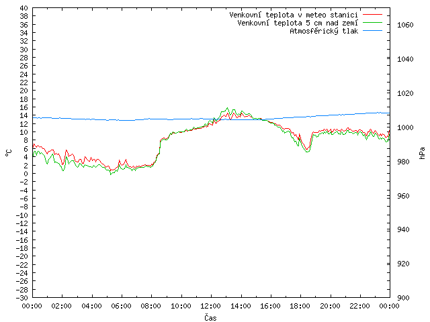The image size is (430, 322).
Task: Click the 10:00 time label
Action: point(181,306)
